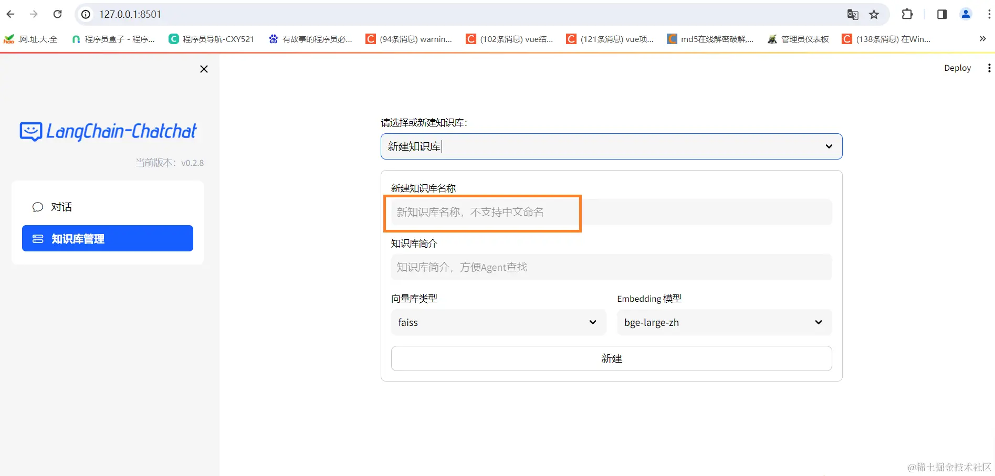
Task: Click the 知识库简介 text input field
Action: pyautogui.click(x=611, y=267)
